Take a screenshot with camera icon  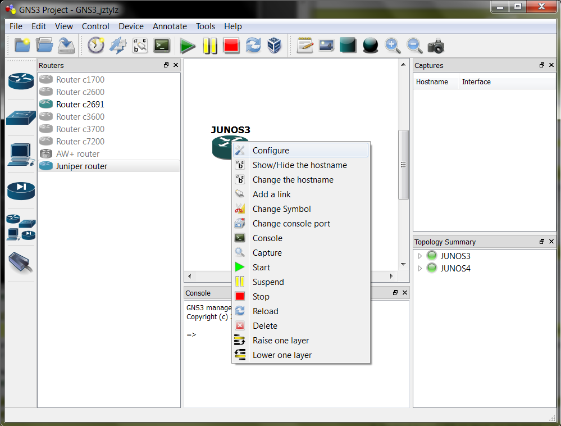[436, 46]
